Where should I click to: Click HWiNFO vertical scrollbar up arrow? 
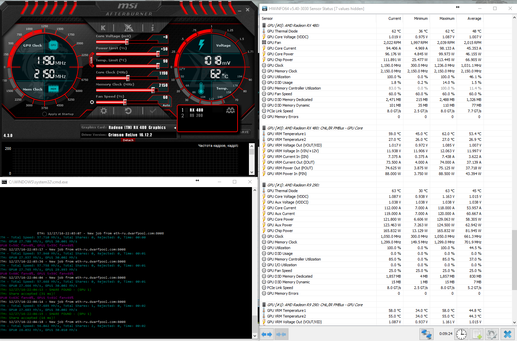[514, 17]
